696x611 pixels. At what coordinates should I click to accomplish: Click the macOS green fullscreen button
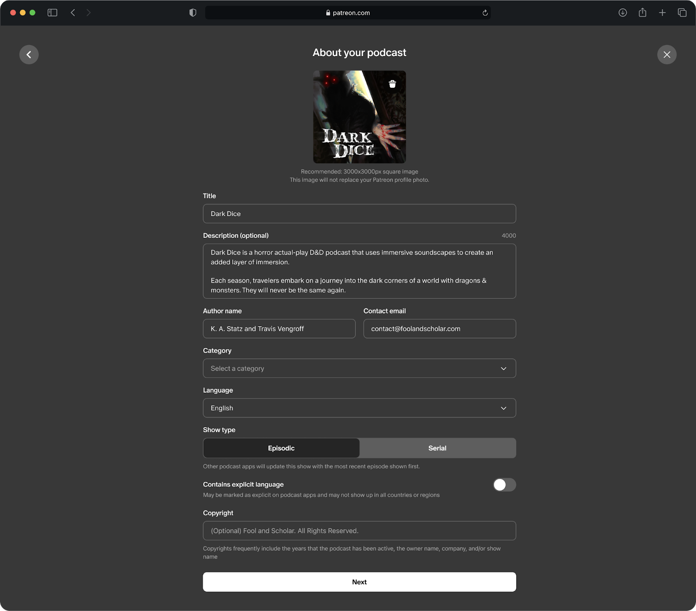[32, 13]
